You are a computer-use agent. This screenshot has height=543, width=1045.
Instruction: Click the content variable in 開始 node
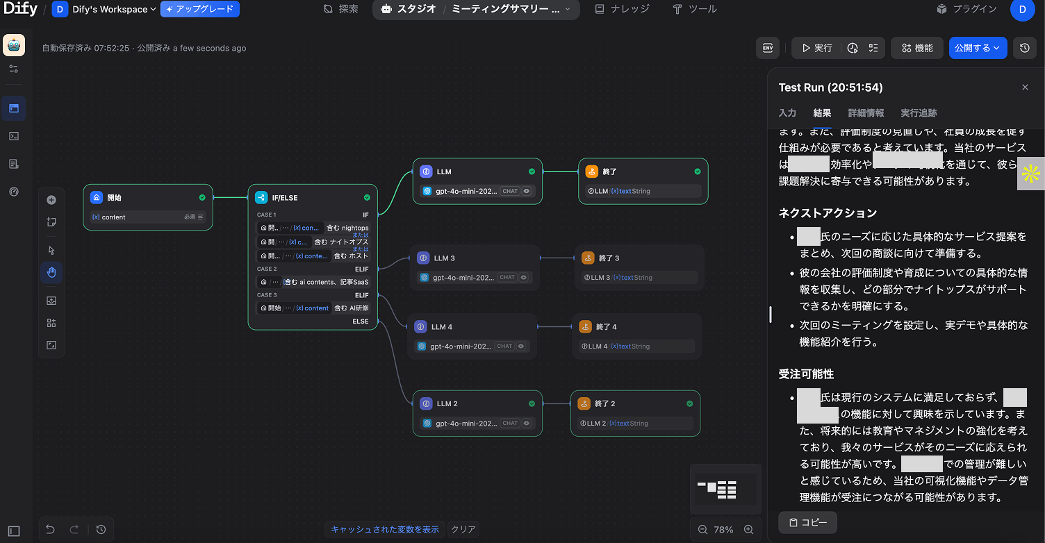pyautogui.click(x=148, y=217)
